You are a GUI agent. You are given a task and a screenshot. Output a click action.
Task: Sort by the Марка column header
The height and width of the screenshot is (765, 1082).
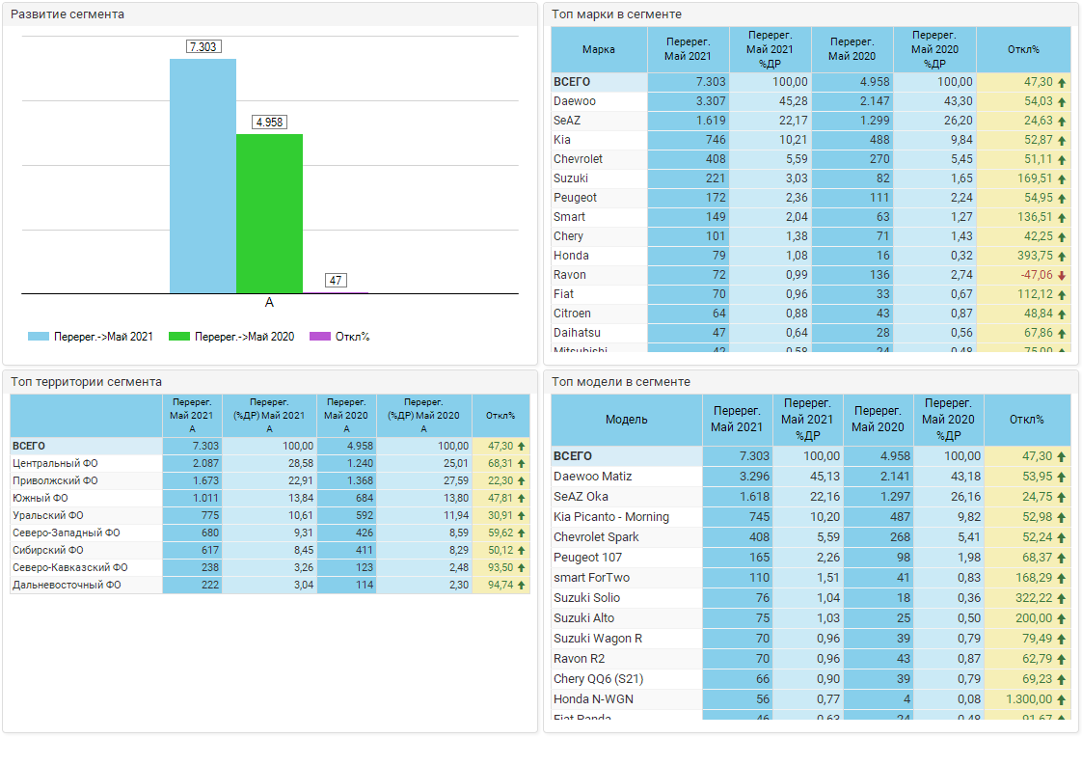[599, 49]
